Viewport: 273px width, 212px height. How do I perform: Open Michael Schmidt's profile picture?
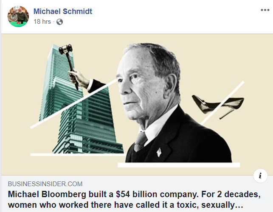(x=18, y=16)
